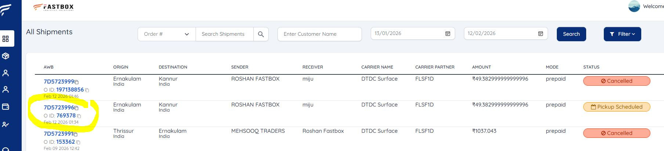The width and height of the screenshot is (664, 151).
Task: Focus the Search Shipments text field
Action: coord(225,34)
